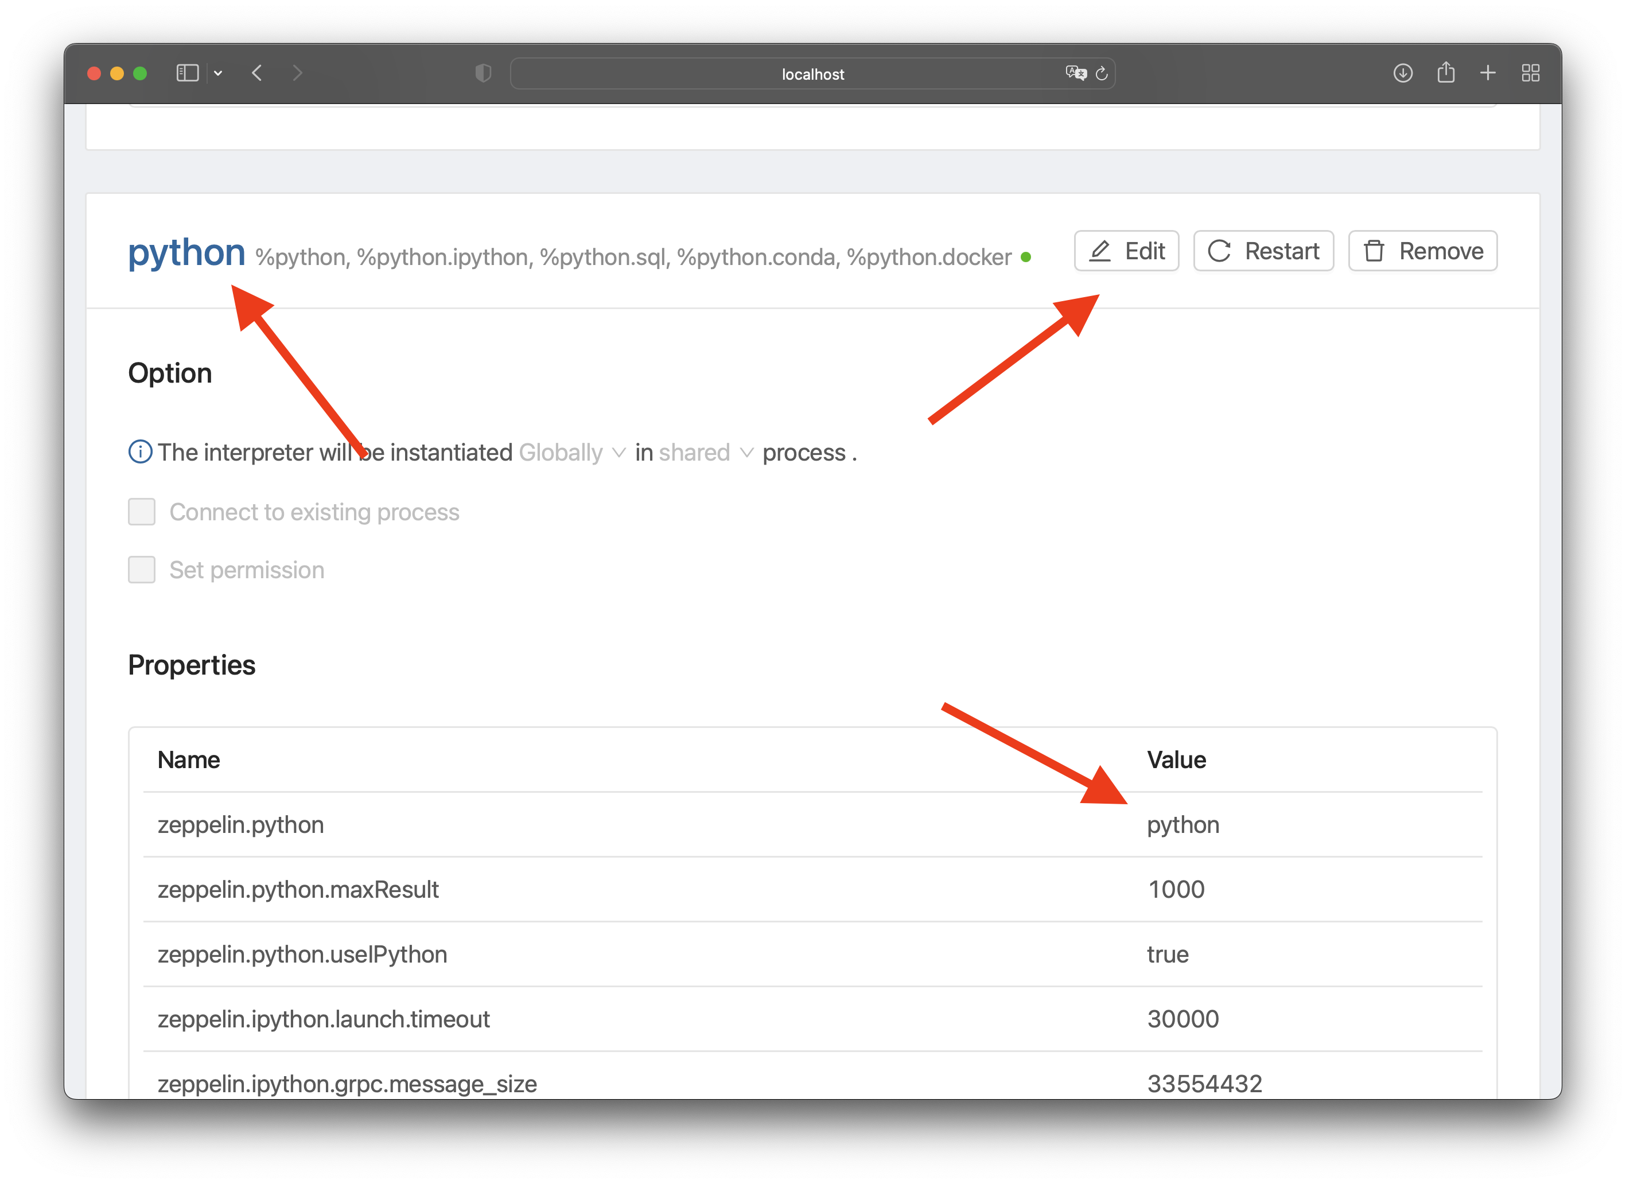Show the downloads icon in Safari toolbar
The height and width of the screenshot is (1184, 1626).
click(x=1402, y=73)
